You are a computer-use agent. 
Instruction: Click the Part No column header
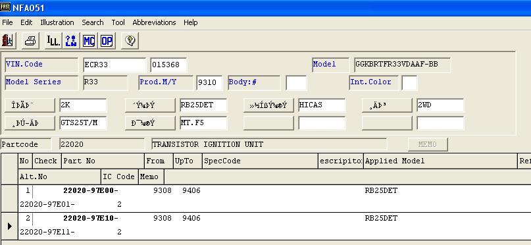point(103,161)
